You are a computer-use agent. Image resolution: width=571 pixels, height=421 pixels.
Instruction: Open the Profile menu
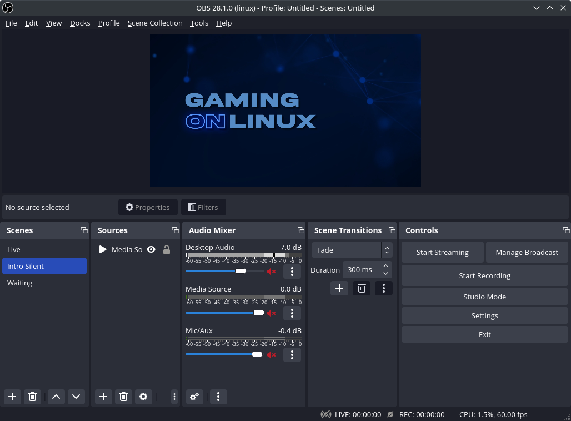tap(109, 23)
